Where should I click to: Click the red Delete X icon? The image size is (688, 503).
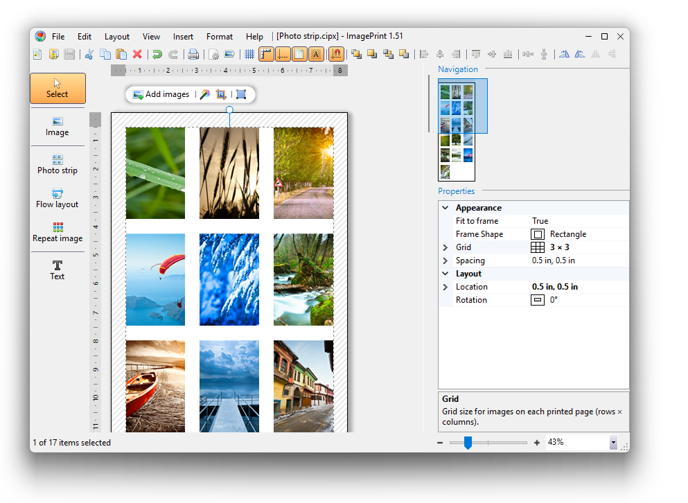click(x=137, y=54)
